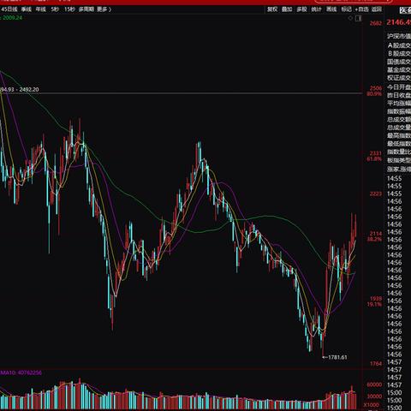Select the 指数量比 row
Screen dimensions: 411x411
[399, 152]
